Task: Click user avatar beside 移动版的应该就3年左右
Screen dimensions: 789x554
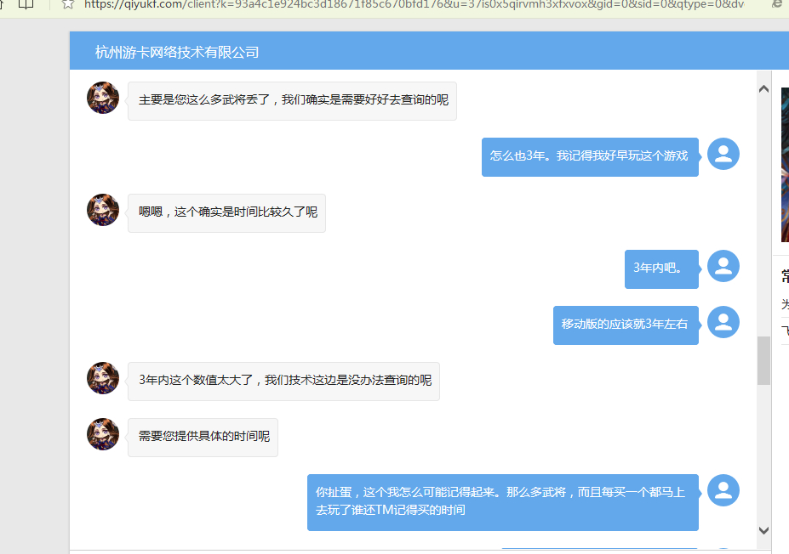Action: [723, 322]
